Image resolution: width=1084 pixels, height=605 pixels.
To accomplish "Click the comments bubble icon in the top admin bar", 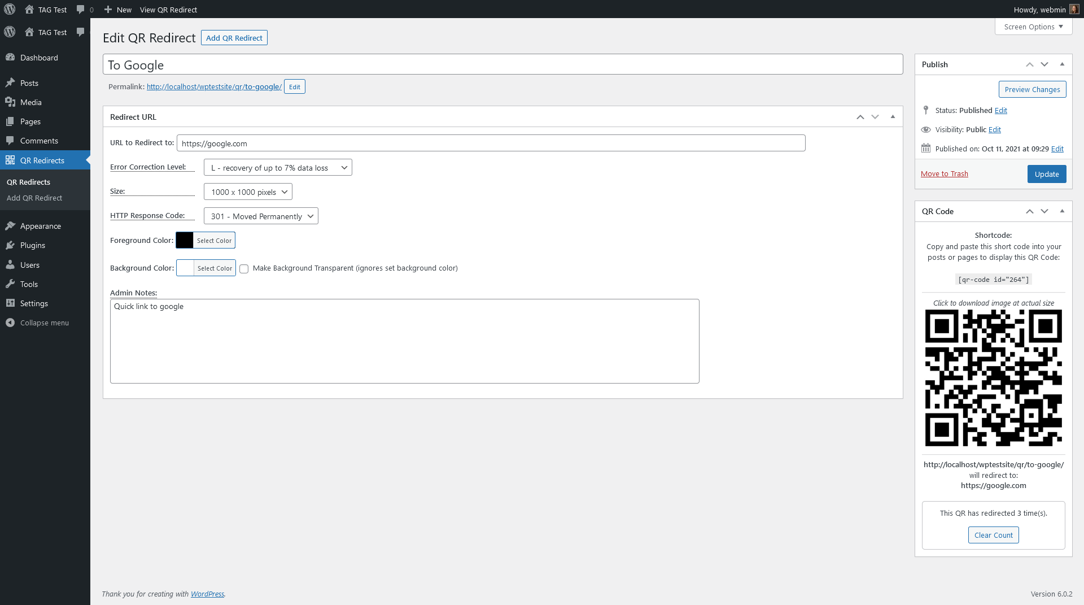I will pos(81,10).
